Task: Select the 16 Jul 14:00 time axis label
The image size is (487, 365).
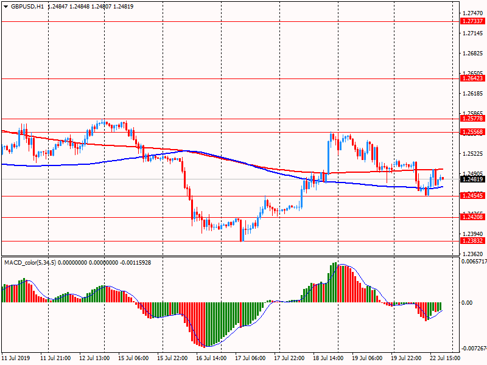Action: coord(211,358)
